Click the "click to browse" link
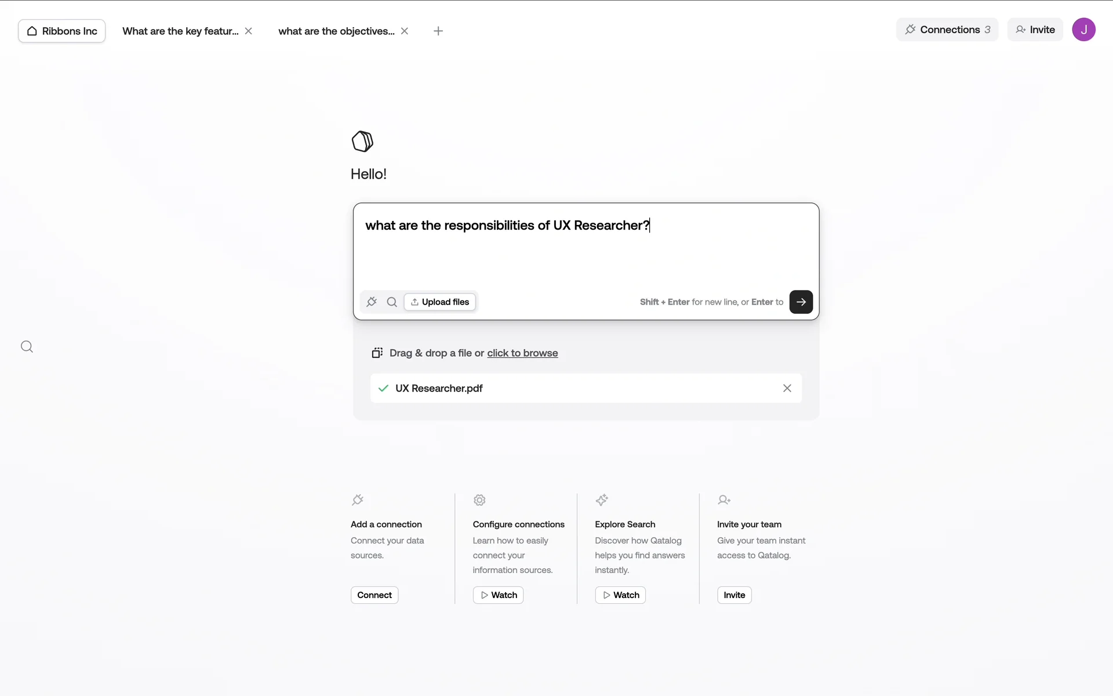This screenshot has width=1113, height=696. 522,353
